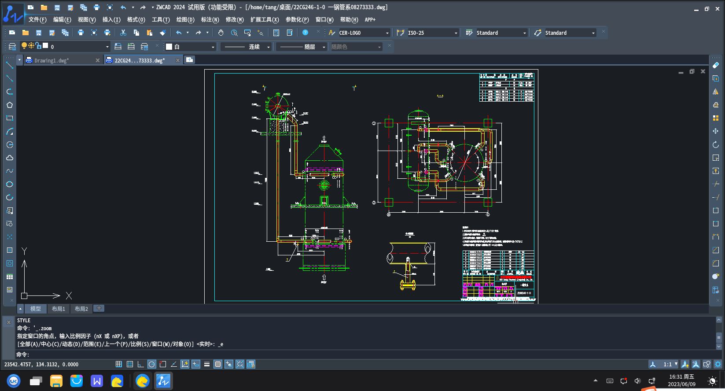Select the Rectangle drawing tool

(10, 118)
